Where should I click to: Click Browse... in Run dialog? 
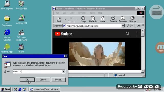58,79
